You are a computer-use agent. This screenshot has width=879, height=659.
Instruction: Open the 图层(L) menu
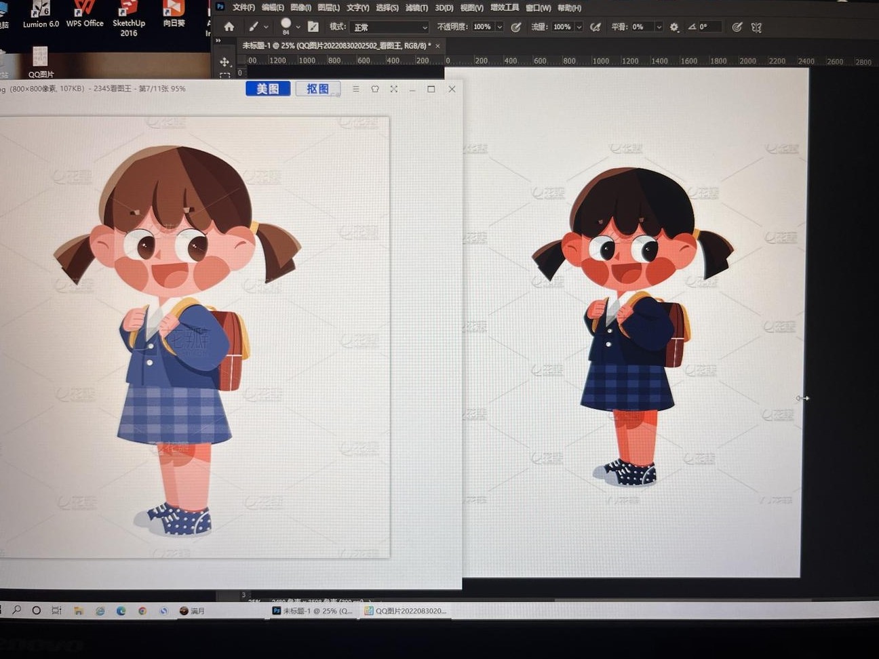click(328, 8)
